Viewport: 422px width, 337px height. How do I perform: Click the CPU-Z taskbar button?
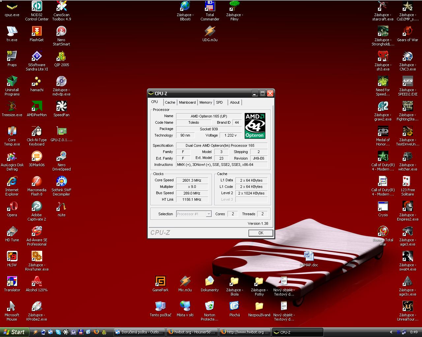pos(298,332)
